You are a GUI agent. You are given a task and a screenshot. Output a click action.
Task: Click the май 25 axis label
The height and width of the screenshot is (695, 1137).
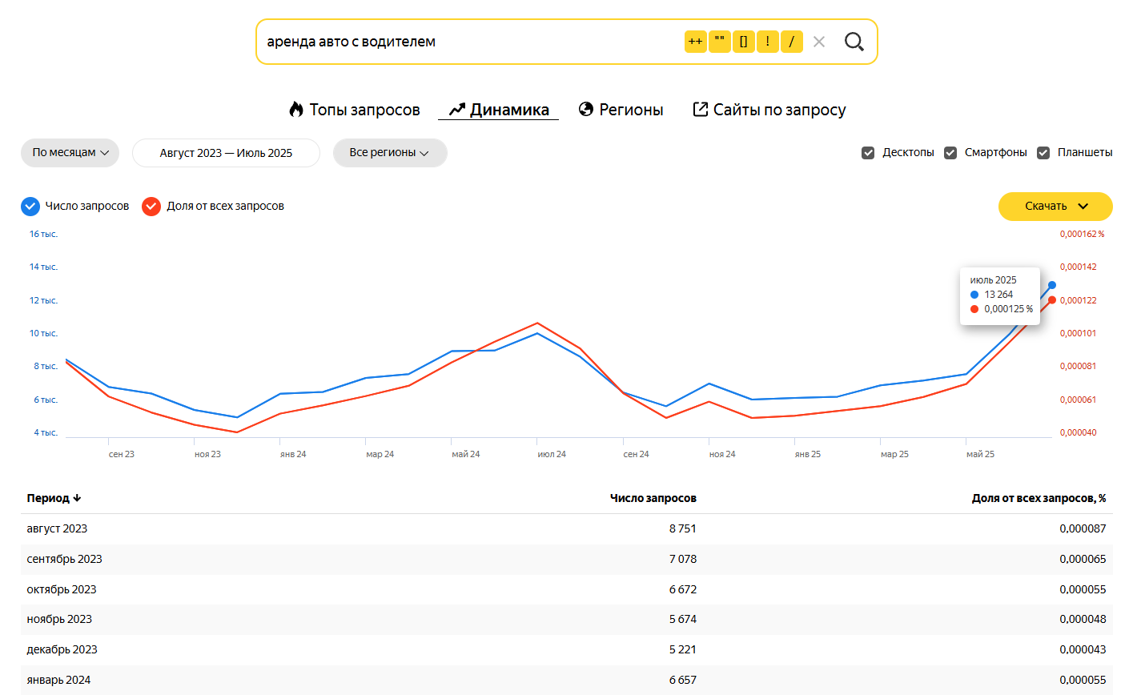tap(980, 454)
